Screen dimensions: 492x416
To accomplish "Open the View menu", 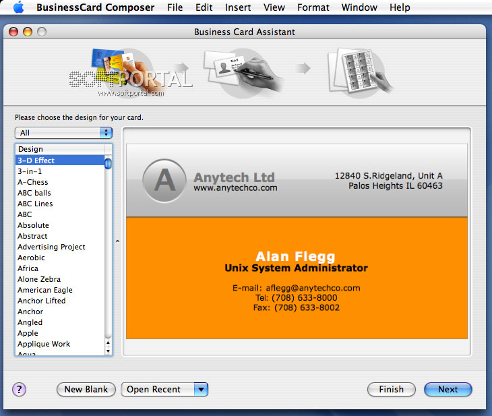I will [x=274, y=7].
